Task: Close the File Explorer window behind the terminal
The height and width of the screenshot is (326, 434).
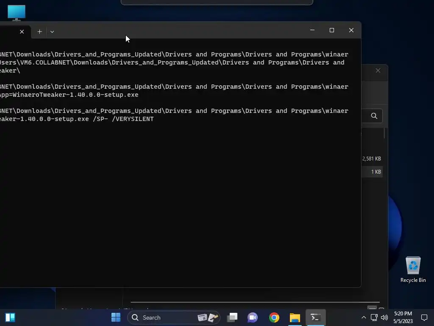Action: [x=378, y=70]
